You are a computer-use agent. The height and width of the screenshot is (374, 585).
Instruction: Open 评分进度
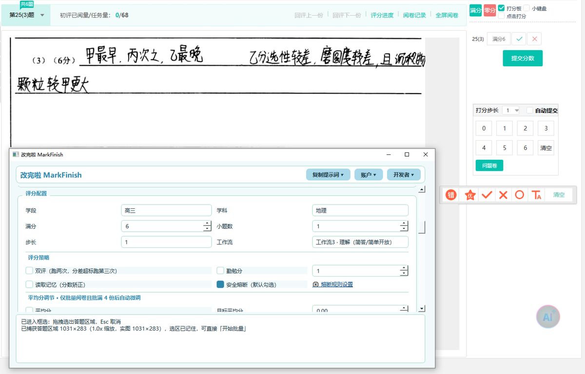(x=382, y=15)
